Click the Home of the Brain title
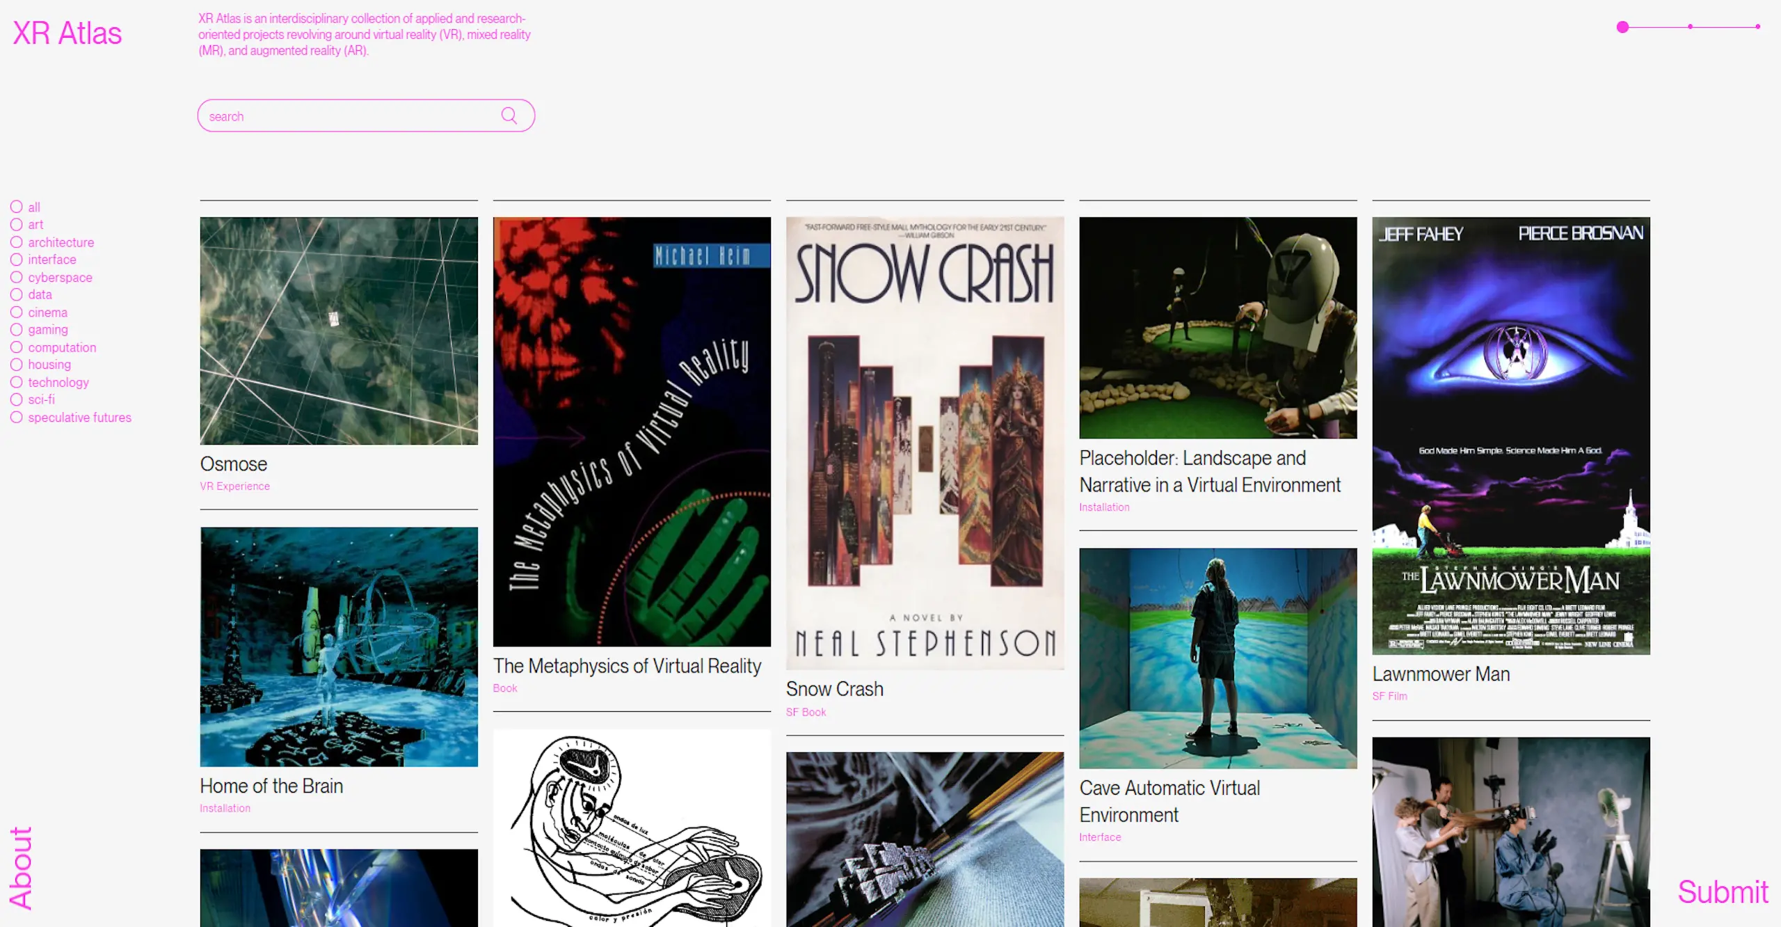 pyautogui.click(x=271, y=786)
